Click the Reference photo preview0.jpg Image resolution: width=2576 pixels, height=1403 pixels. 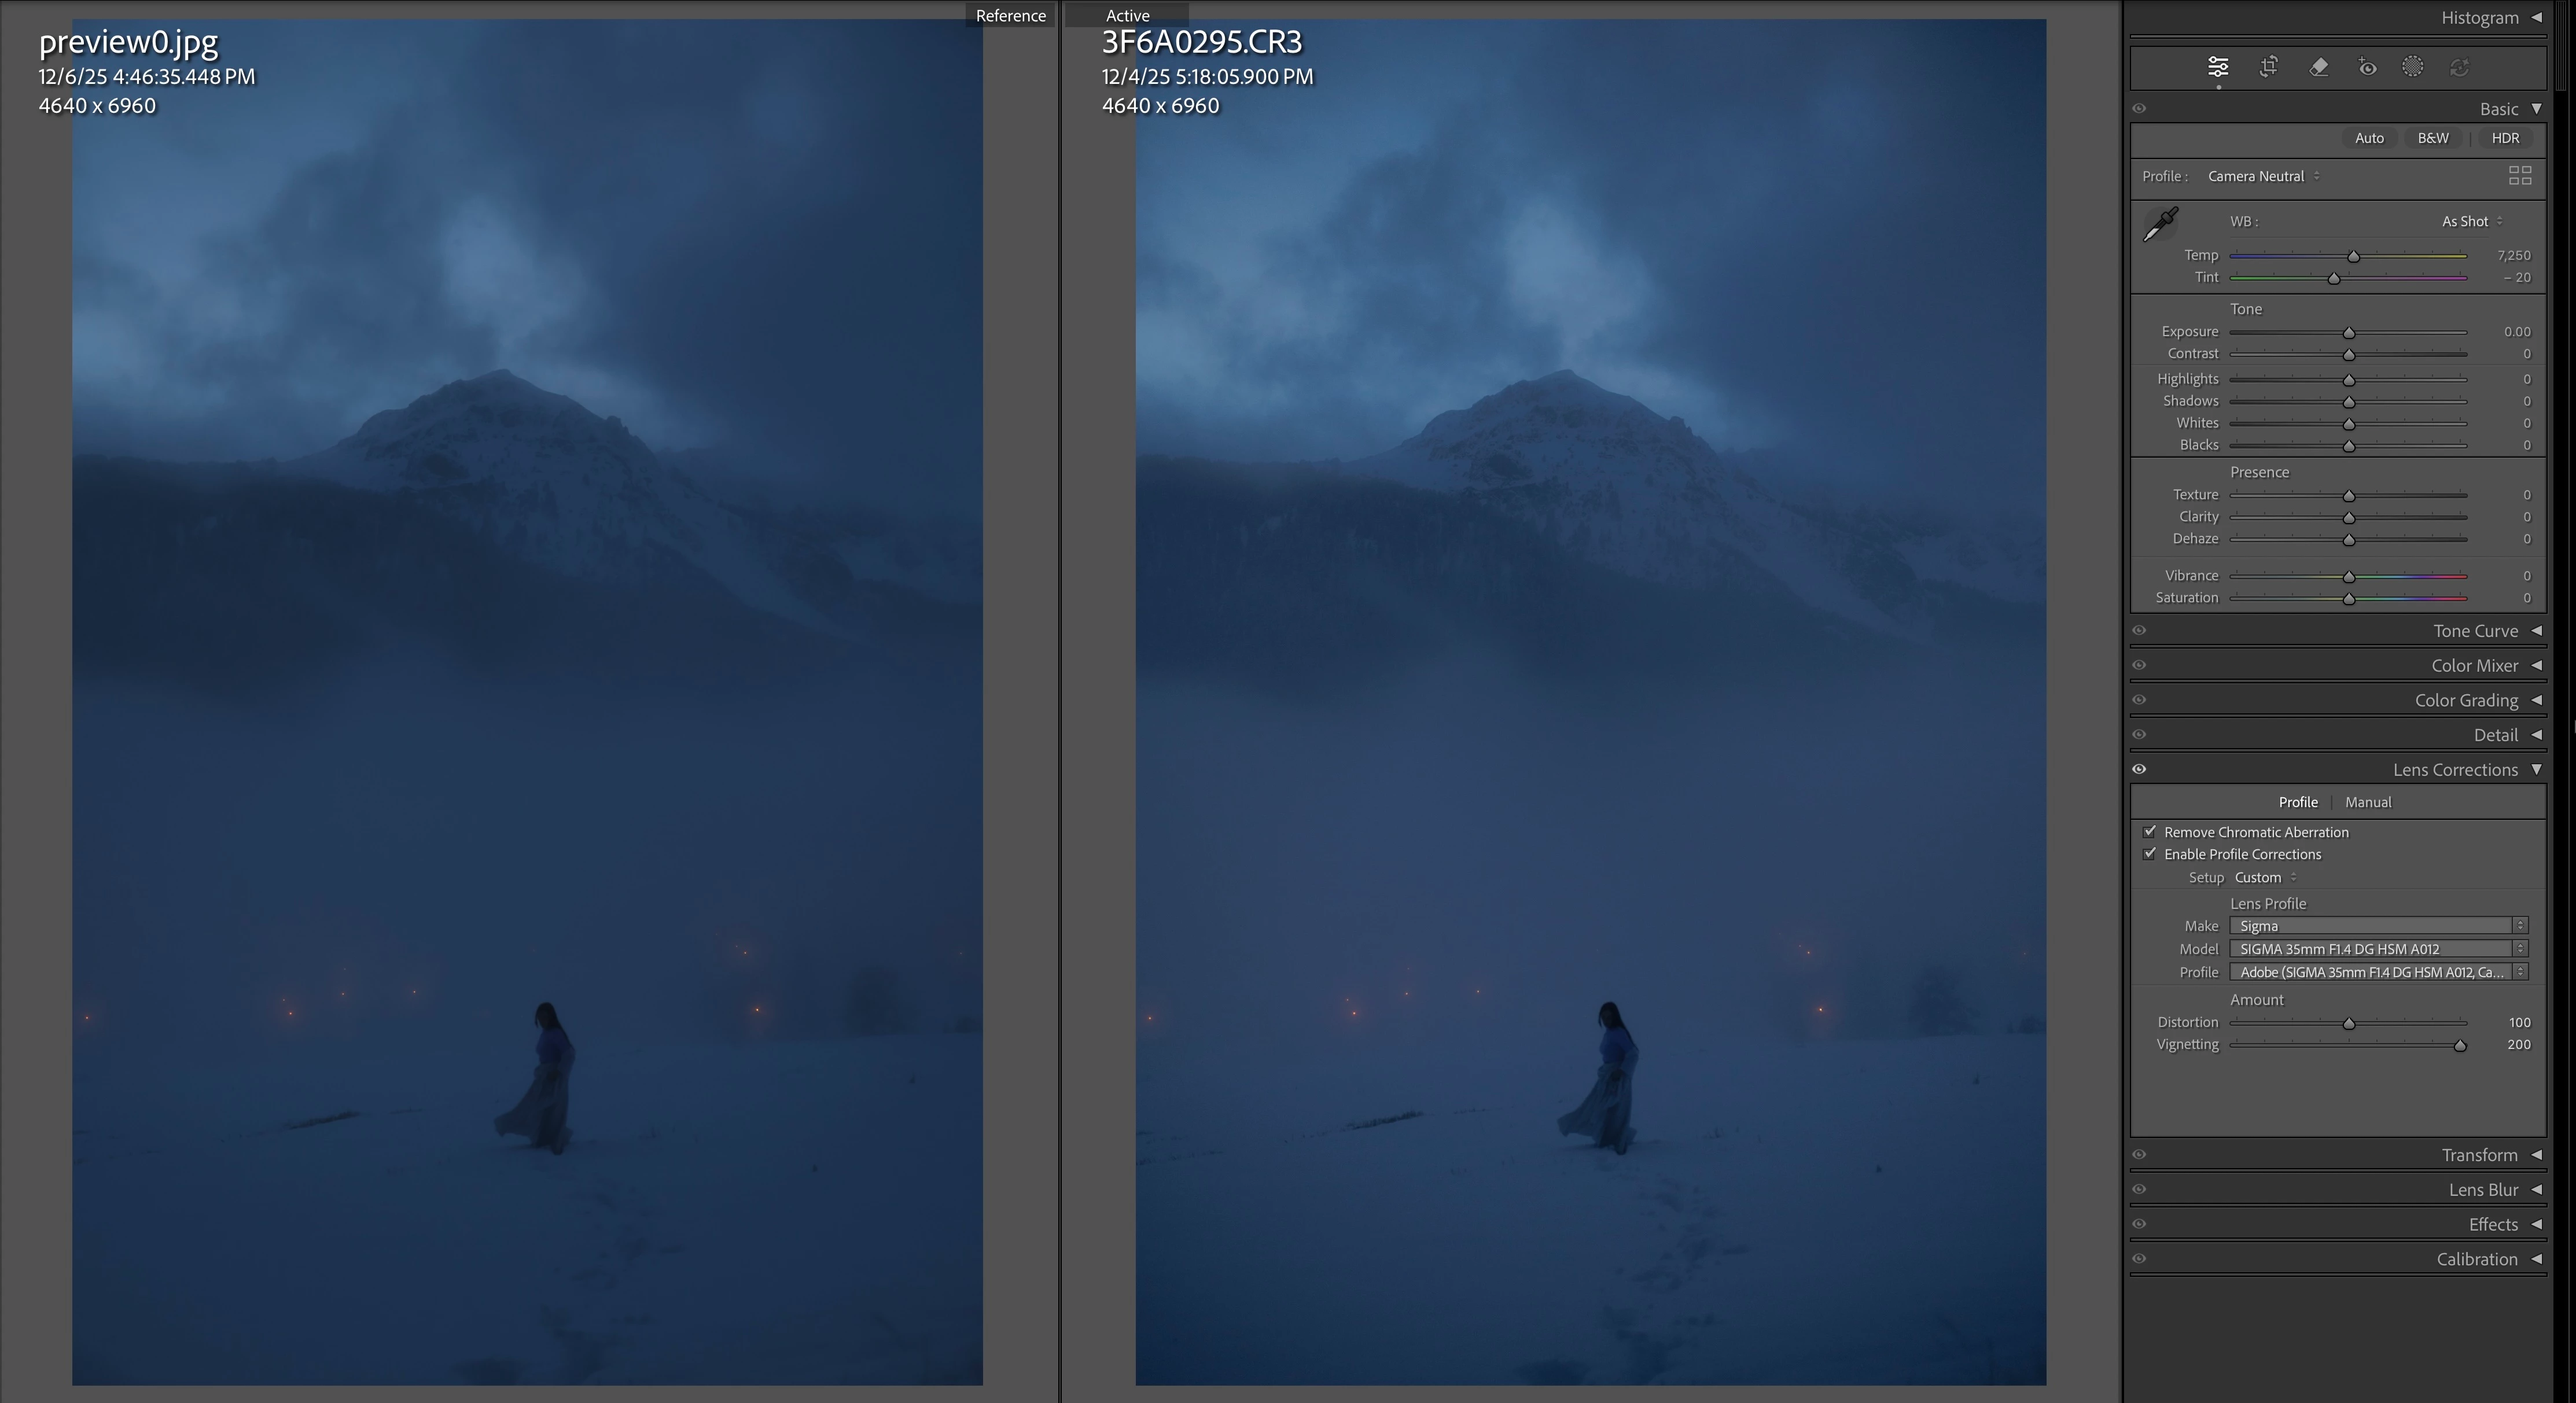527,702
